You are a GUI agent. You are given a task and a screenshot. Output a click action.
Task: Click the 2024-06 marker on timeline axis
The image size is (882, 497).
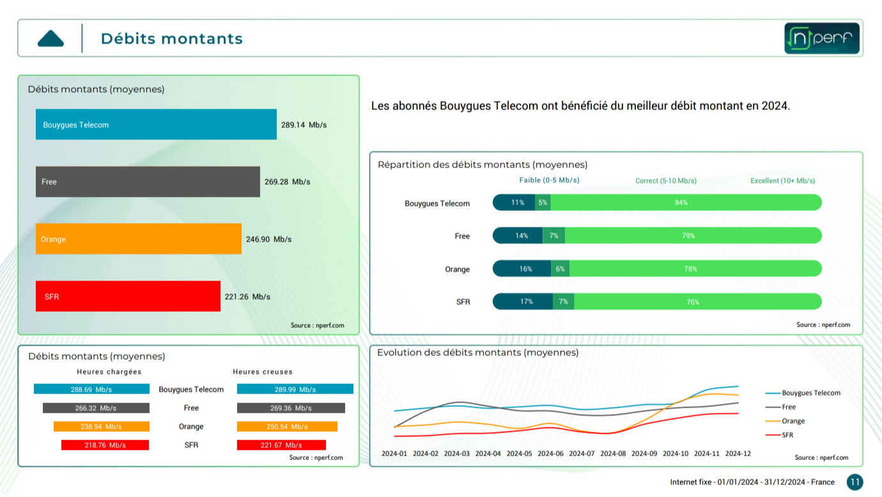click(x=550, y=454)
